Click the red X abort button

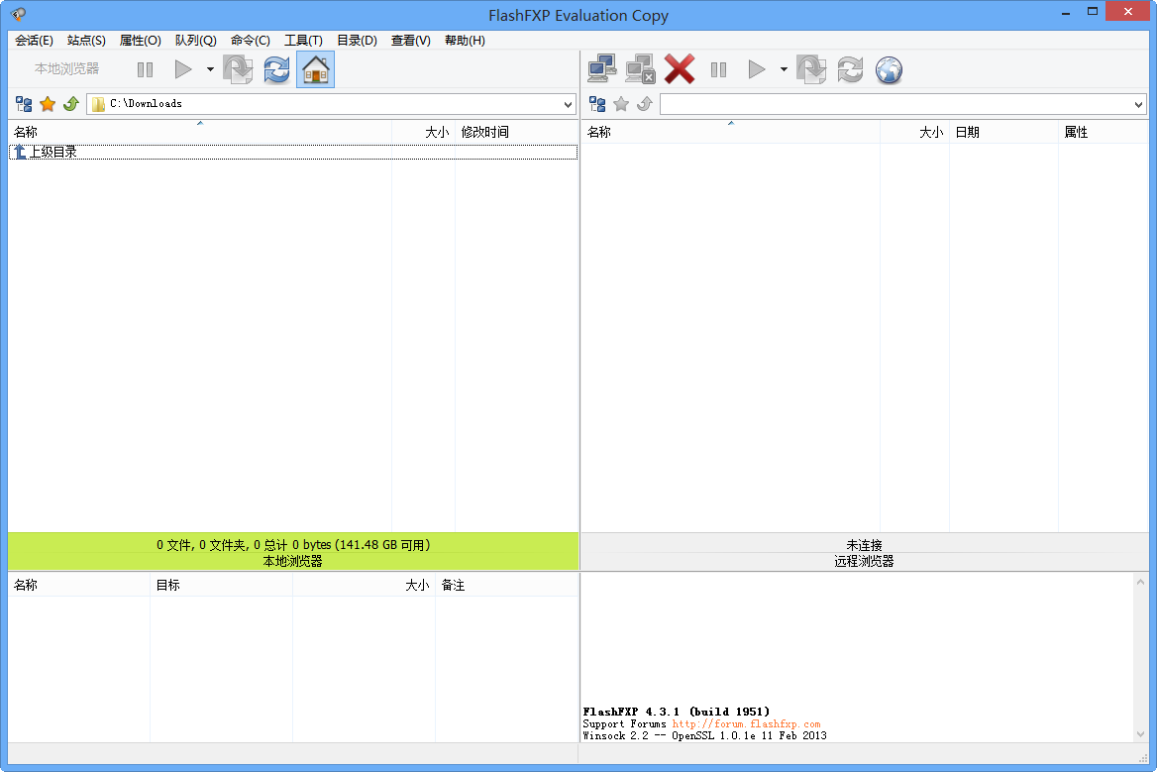680,69
